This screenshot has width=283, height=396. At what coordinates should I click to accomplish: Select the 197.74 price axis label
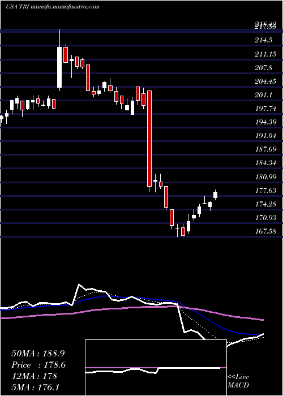(x=265, y=109)
